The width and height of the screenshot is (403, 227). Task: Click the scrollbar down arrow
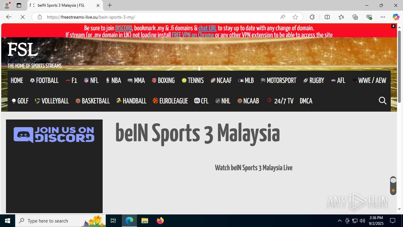point(399,209)
